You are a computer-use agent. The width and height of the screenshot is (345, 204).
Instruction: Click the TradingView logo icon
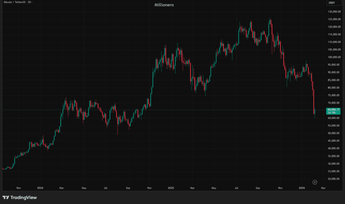[x=6, y=198]
